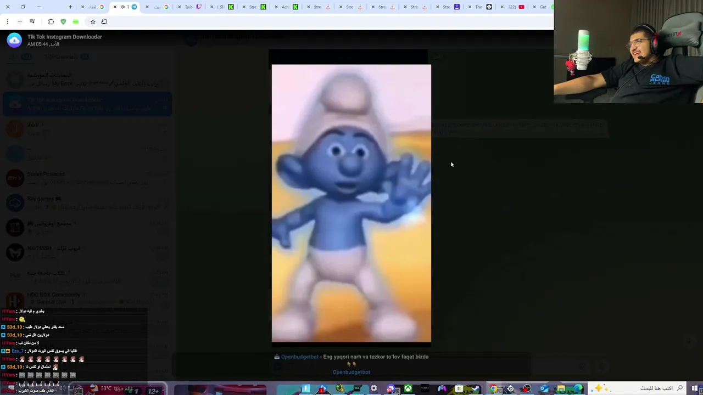
Task: Open the dimmed Sky games chat row
Action: click(x=88, y=203)
